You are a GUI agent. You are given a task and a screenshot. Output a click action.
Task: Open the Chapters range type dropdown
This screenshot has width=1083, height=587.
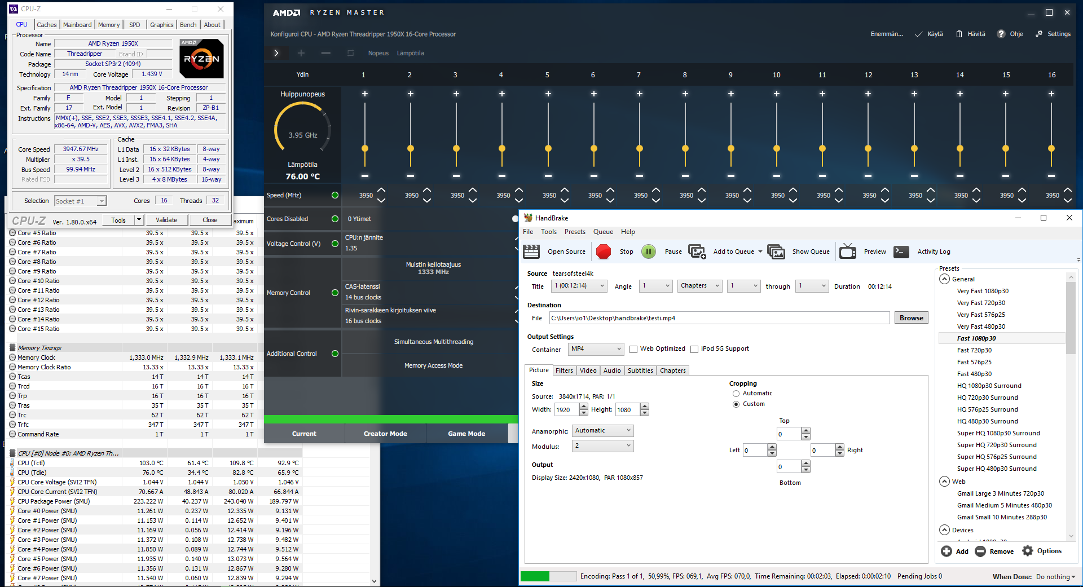point(700,286)
